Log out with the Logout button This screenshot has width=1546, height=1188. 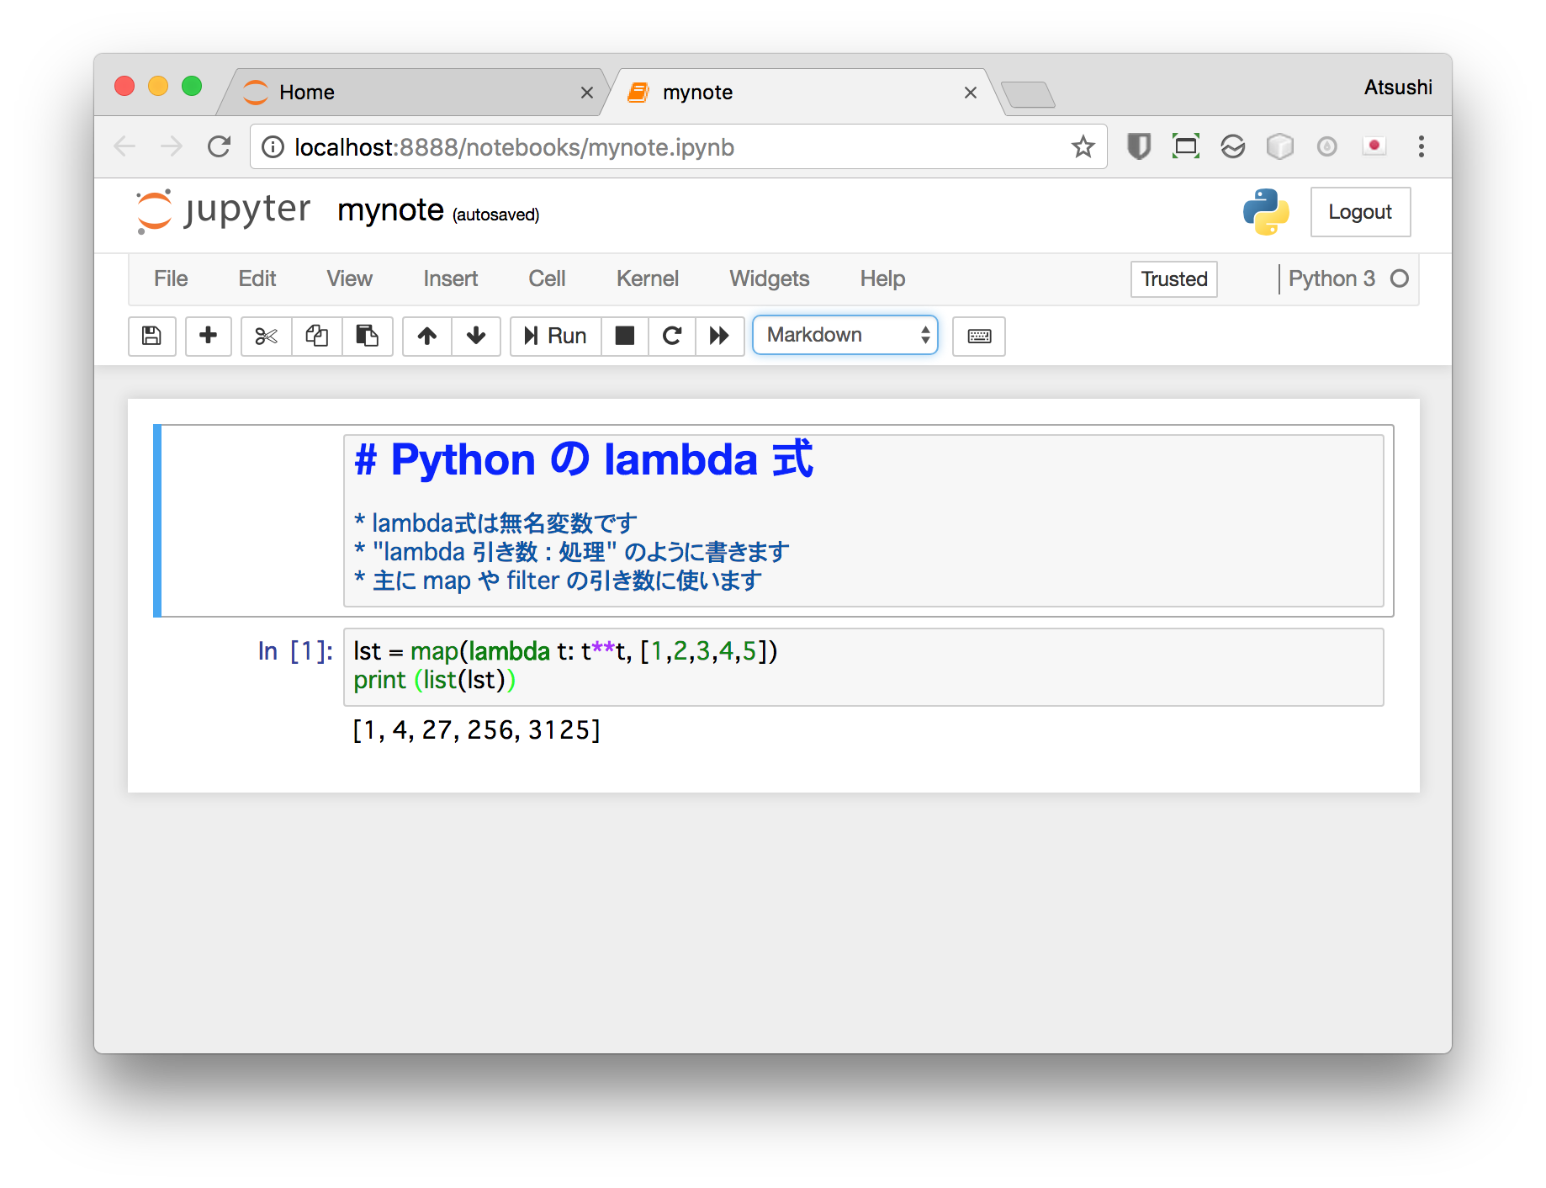pos(1359,212)
